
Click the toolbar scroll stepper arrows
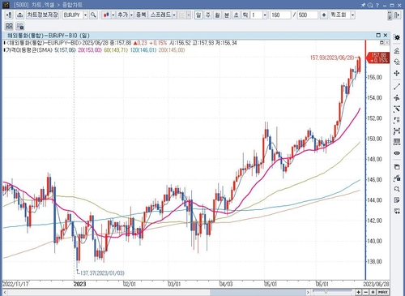tap(390, 15)
